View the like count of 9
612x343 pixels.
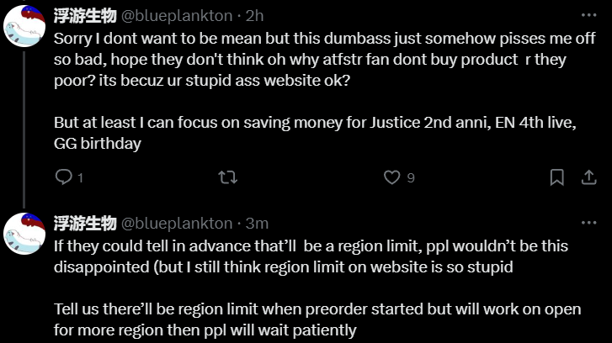(411, 177)
